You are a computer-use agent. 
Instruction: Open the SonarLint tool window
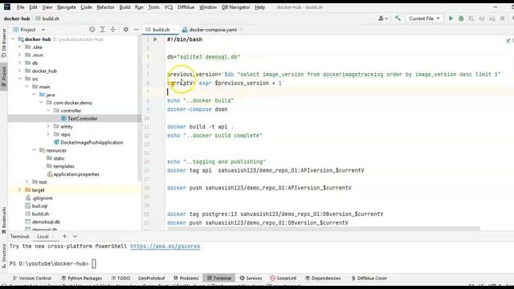point(284,279)
